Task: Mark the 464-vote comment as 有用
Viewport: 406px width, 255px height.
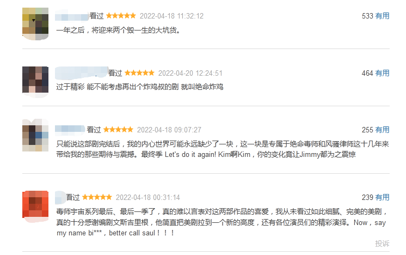Action: 382,74
